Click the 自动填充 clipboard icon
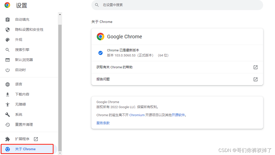 click(x=8, y=19)
